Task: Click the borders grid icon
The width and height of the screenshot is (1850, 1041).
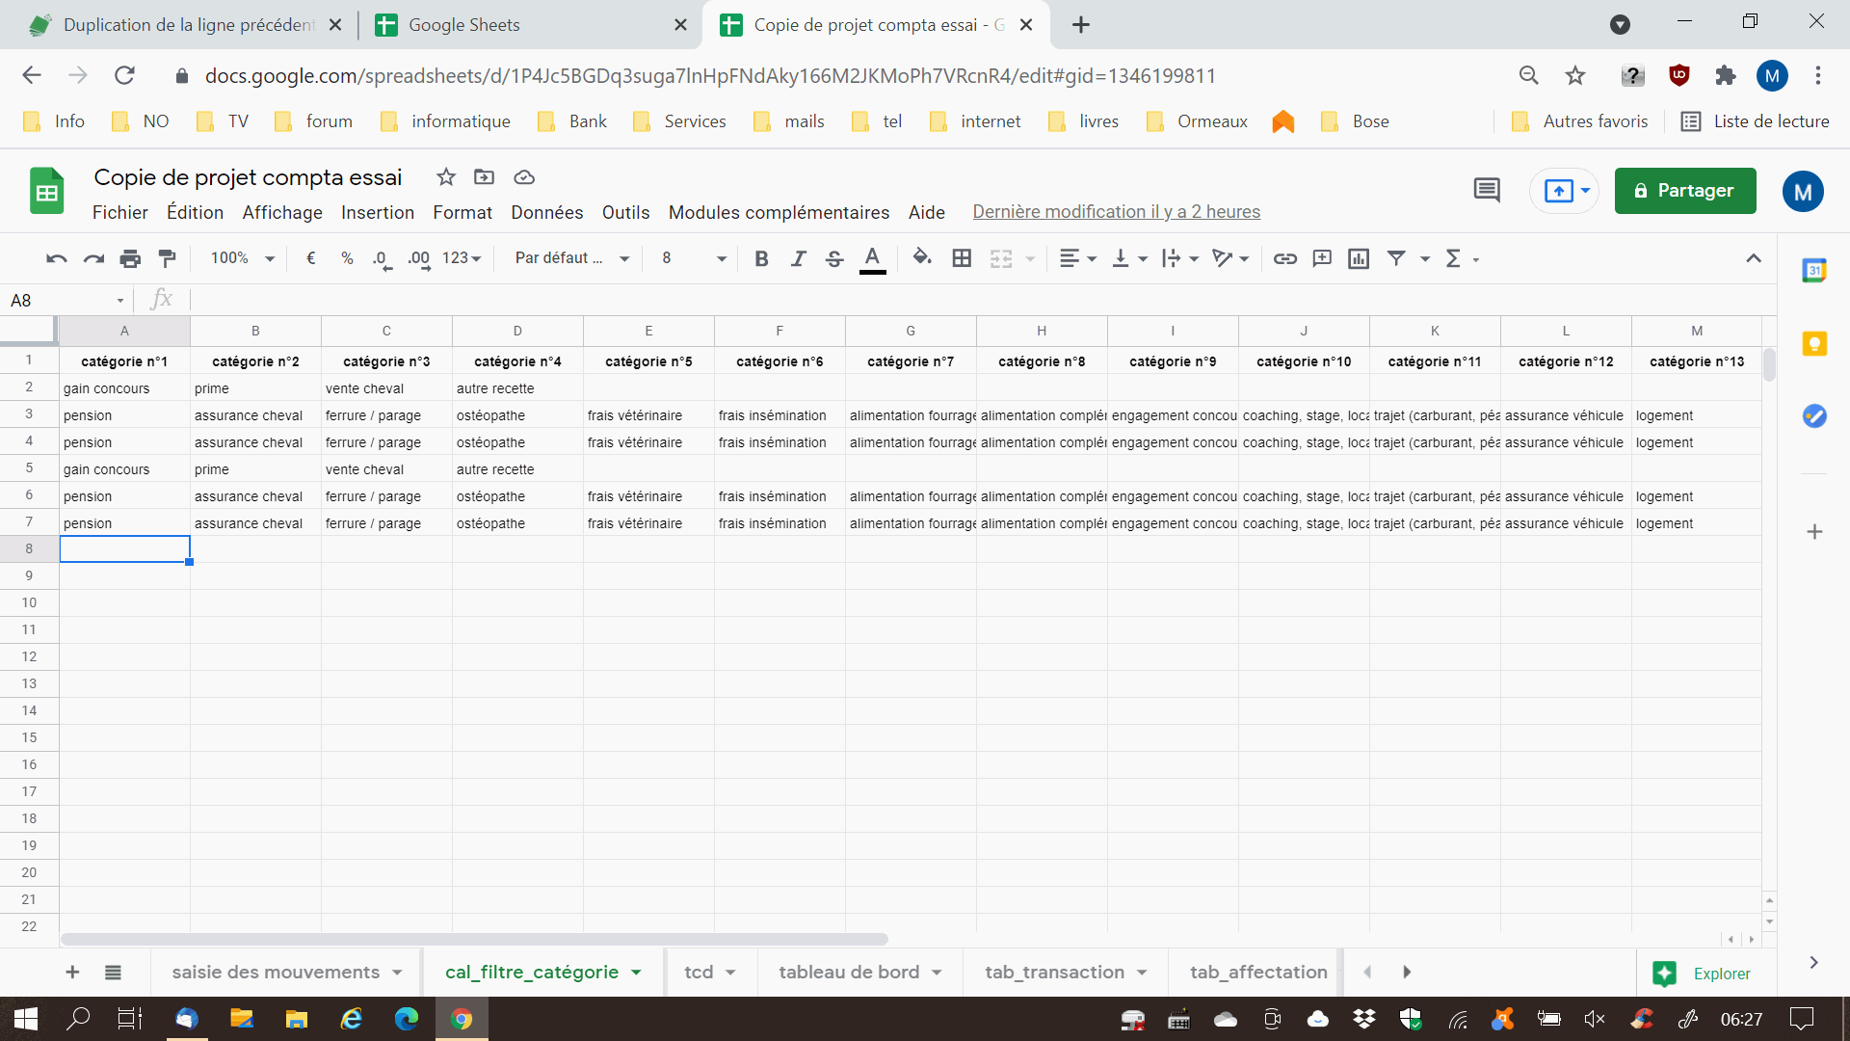Action: coord(961,258)
